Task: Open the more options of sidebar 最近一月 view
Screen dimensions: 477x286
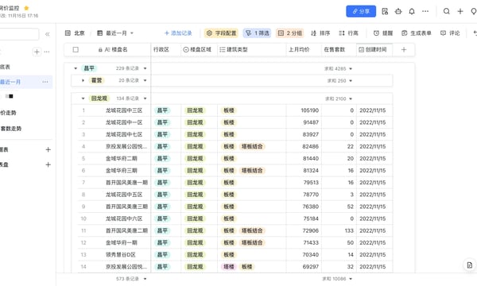Action: pyautogui.click(x=45, y=82)
